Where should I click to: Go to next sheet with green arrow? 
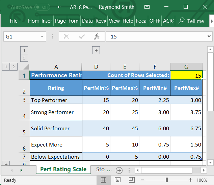(x=21, y=170)
